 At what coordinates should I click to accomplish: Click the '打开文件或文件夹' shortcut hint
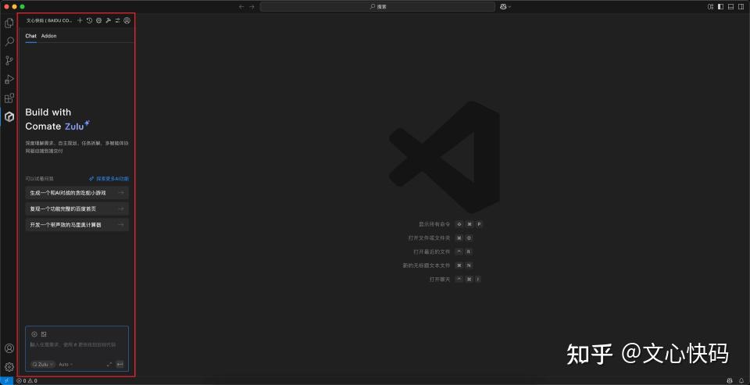coord(430,237)
